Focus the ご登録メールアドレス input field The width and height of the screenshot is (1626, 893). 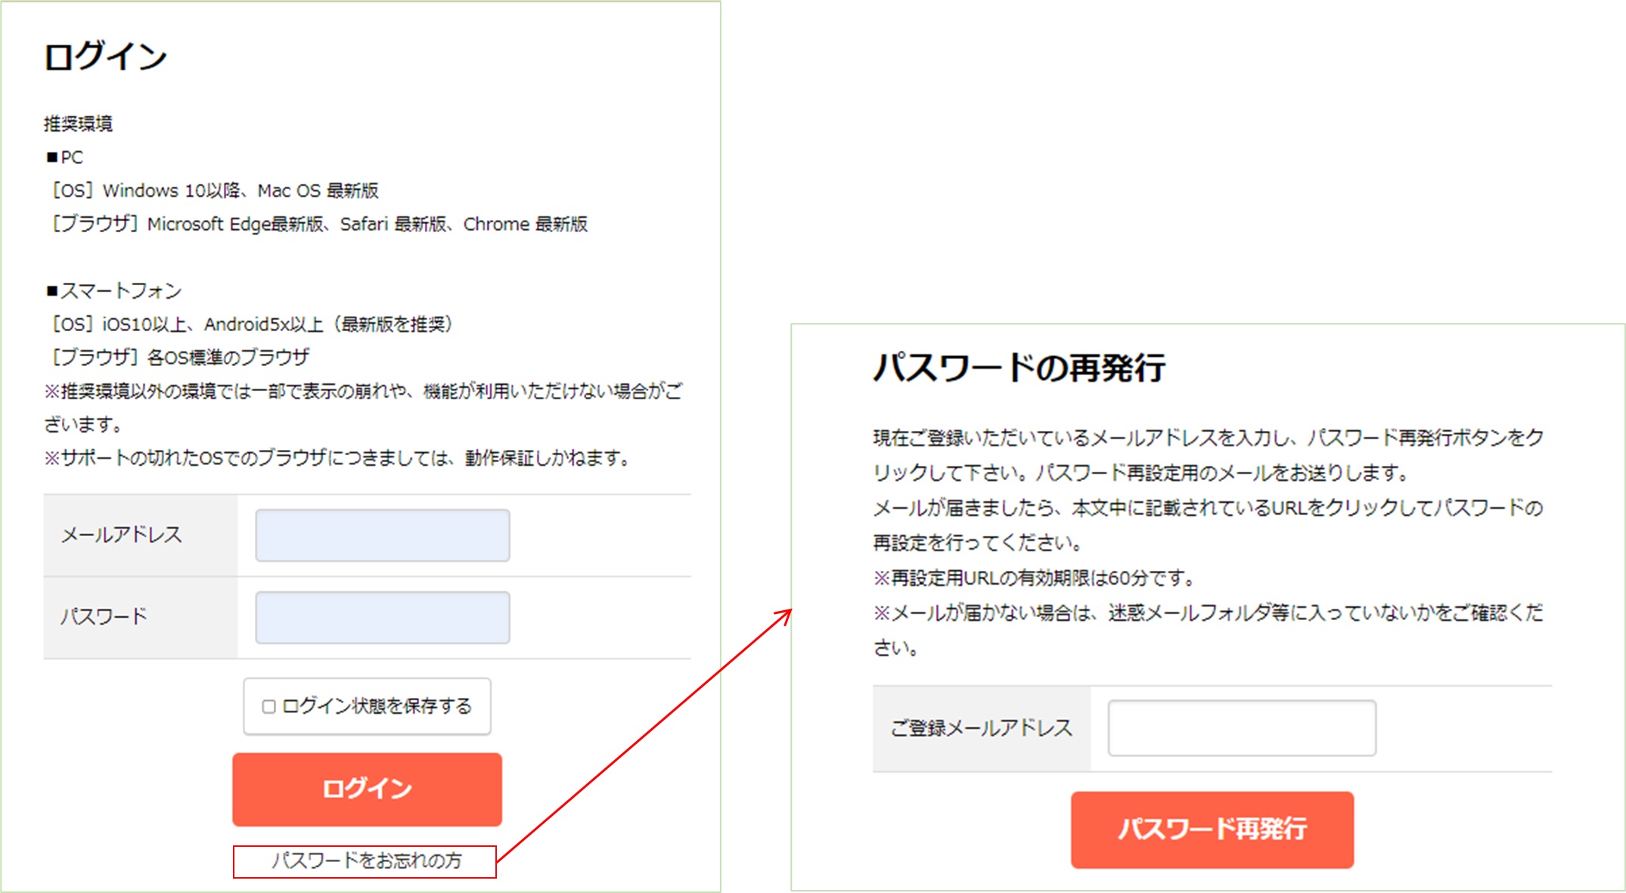click(1241, 727)
